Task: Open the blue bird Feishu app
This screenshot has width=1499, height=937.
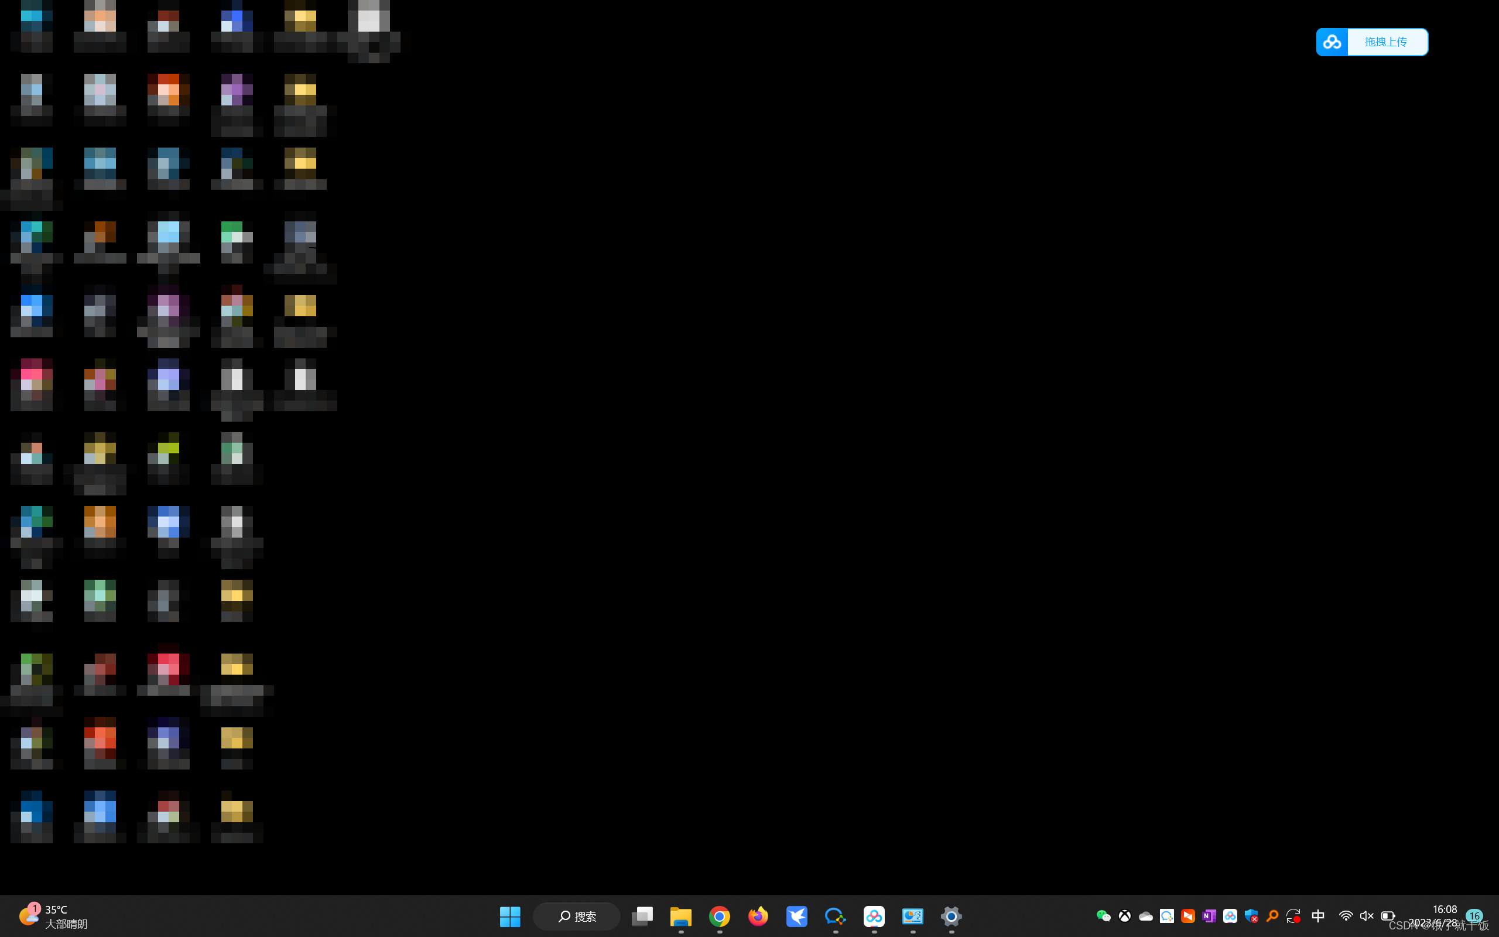Action: click(796, 916)
